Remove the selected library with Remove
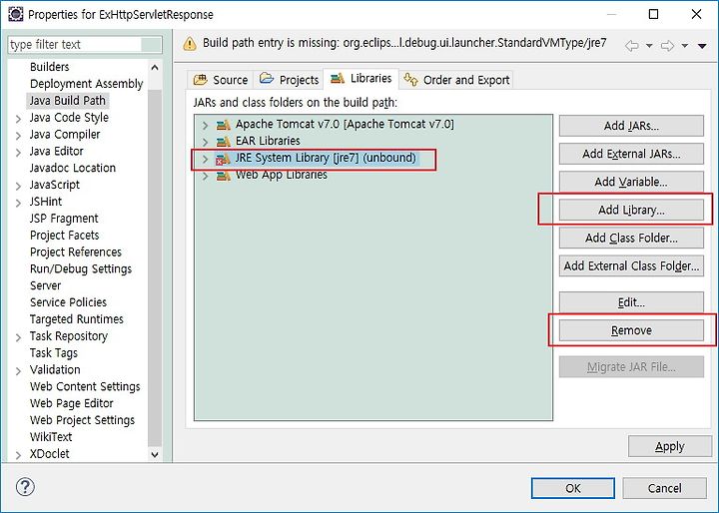 tap(631, 330)
